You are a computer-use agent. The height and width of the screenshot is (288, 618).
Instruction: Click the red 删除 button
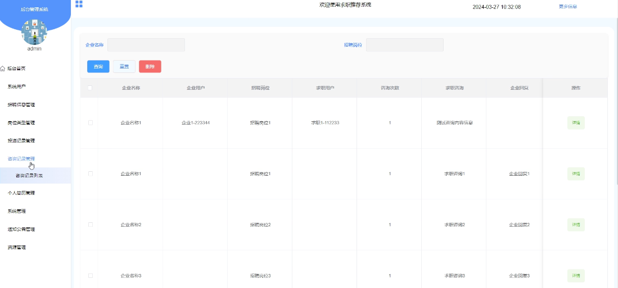[150, 66]
